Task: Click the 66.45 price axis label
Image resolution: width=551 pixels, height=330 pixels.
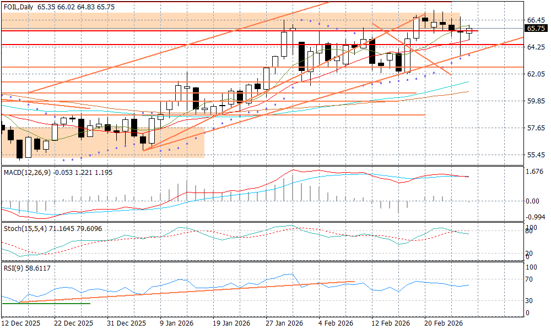Action: tap(536, 20)
